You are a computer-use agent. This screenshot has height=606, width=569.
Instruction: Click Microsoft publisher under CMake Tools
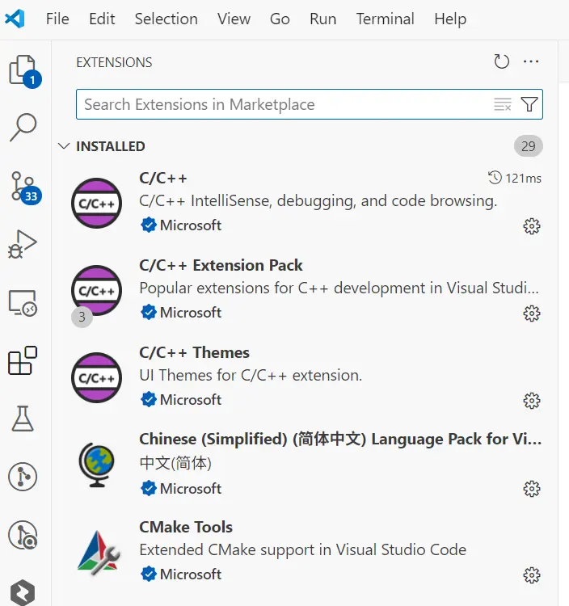pos(191,574)
